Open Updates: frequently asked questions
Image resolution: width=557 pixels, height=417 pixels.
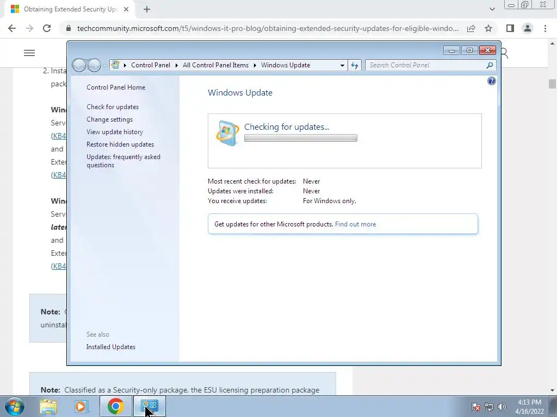[123, 161]
